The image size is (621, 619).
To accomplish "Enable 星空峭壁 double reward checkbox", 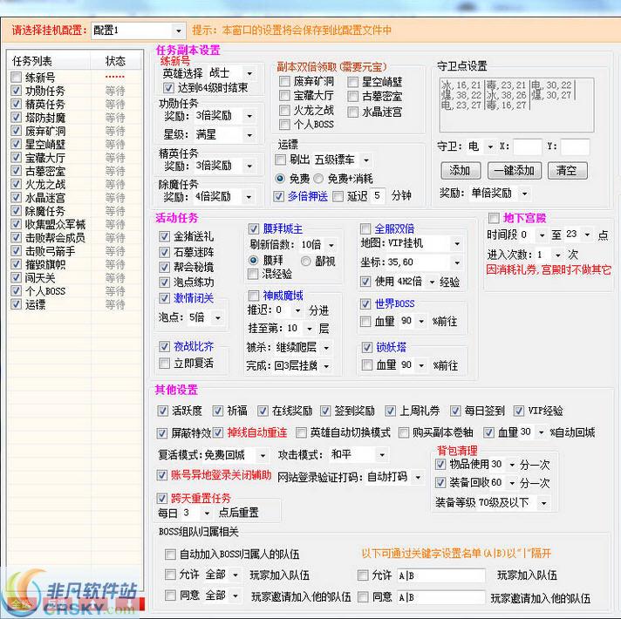I will tap(352, 82).
